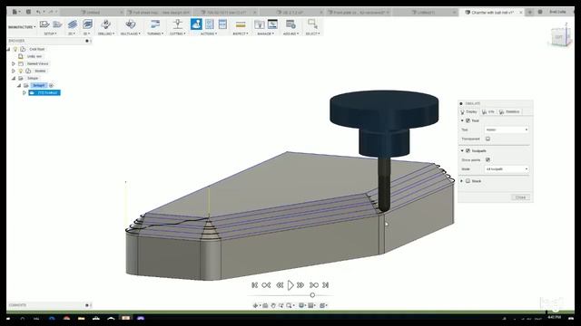Screen dimensions: 581x326
Task: Select the 2D milling strategies icon
Action: [x=73, y=24]
